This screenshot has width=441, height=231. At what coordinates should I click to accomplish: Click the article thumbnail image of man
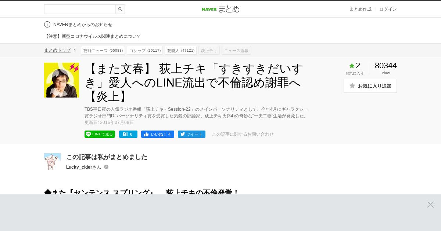tap(61, 80)
